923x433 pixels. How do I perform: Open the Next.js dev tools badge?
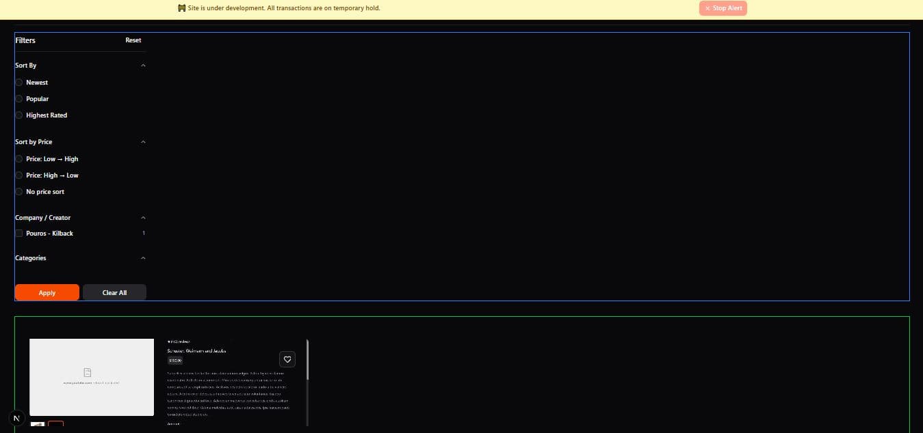(x=17, y=417)
